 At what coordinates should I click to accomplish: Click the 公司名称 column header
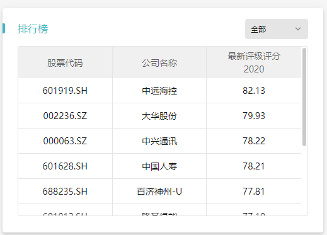pyautogui.click(x=159, y=63)
